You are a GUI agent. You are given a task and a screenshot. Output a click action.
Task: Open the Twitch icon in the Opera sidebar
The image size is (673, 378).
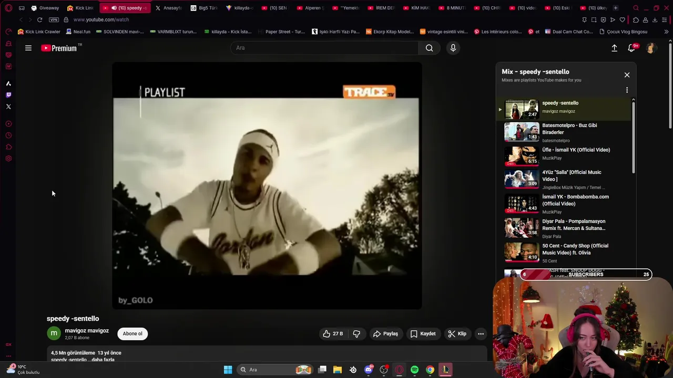(x=8, y=95)
